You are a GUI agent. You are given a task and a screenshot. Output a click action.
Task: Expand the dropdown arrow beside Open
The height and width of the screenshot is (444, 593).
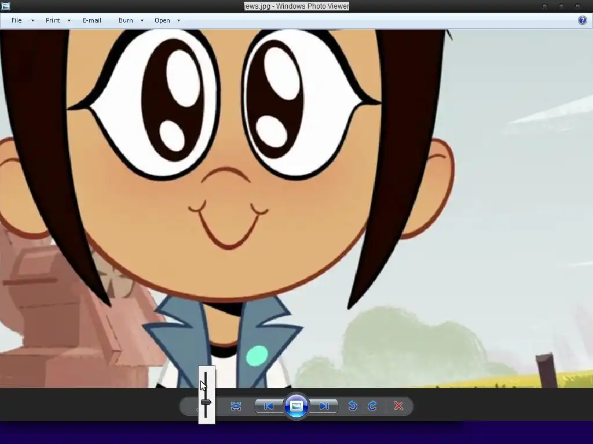[178, 20]
